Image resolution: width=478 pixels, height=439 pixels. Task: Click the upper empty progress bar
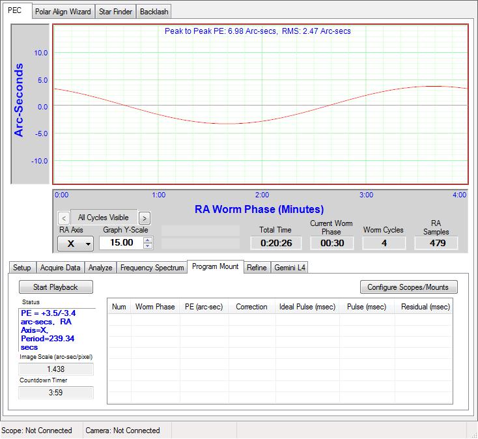click(201, 231)
